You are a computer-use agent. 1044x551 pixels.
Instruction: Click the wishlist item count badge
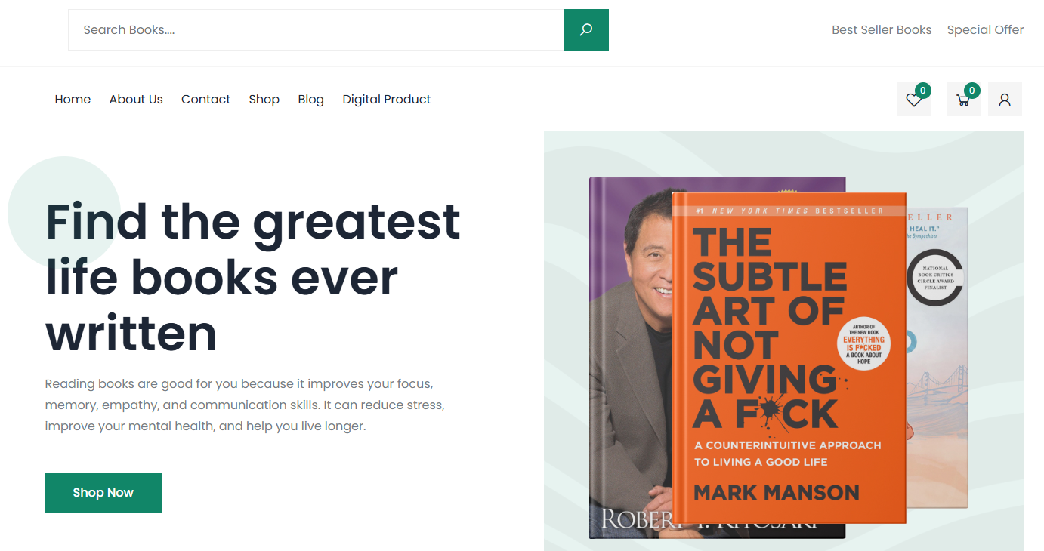922,91
